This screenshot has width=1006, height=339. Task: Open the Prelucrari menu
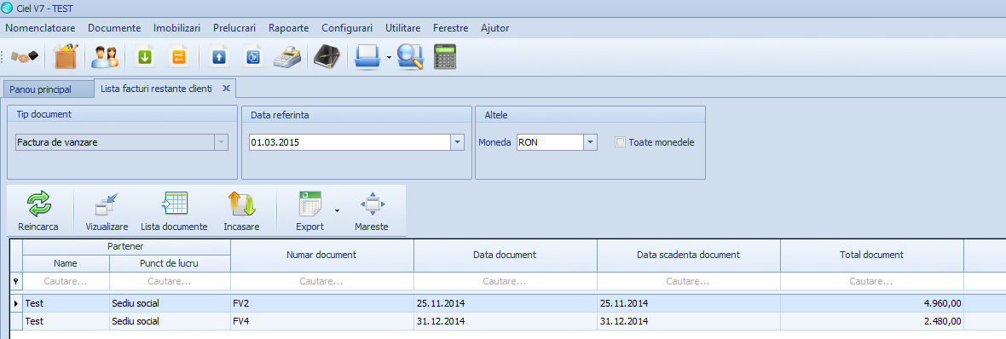234,28
